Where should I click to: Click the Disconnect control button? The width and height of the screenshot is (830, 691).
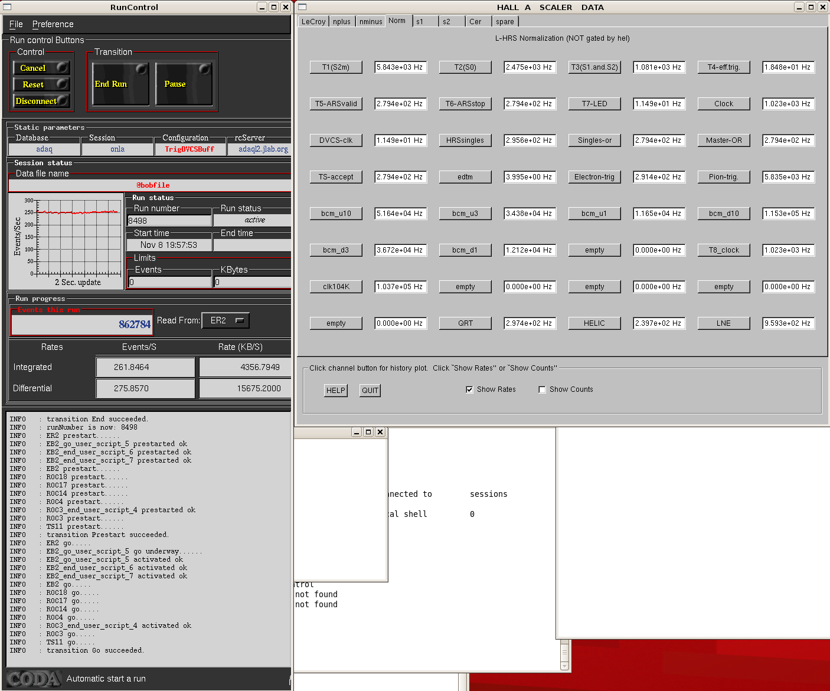pos(41,101)
